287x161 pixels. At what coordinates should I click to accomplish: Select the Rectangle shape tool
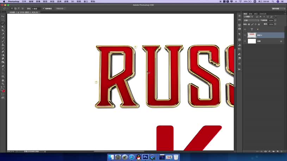tap(3, 76)
